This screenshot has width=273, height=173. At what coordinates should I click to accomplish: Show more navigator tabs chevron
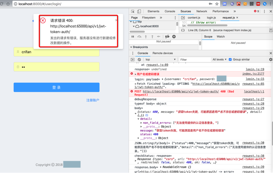pyautogui.click(x=161, y=18)
